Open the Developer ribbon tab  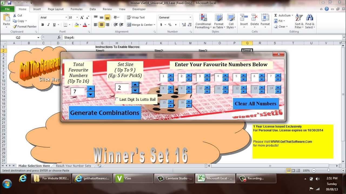point(139,9)
